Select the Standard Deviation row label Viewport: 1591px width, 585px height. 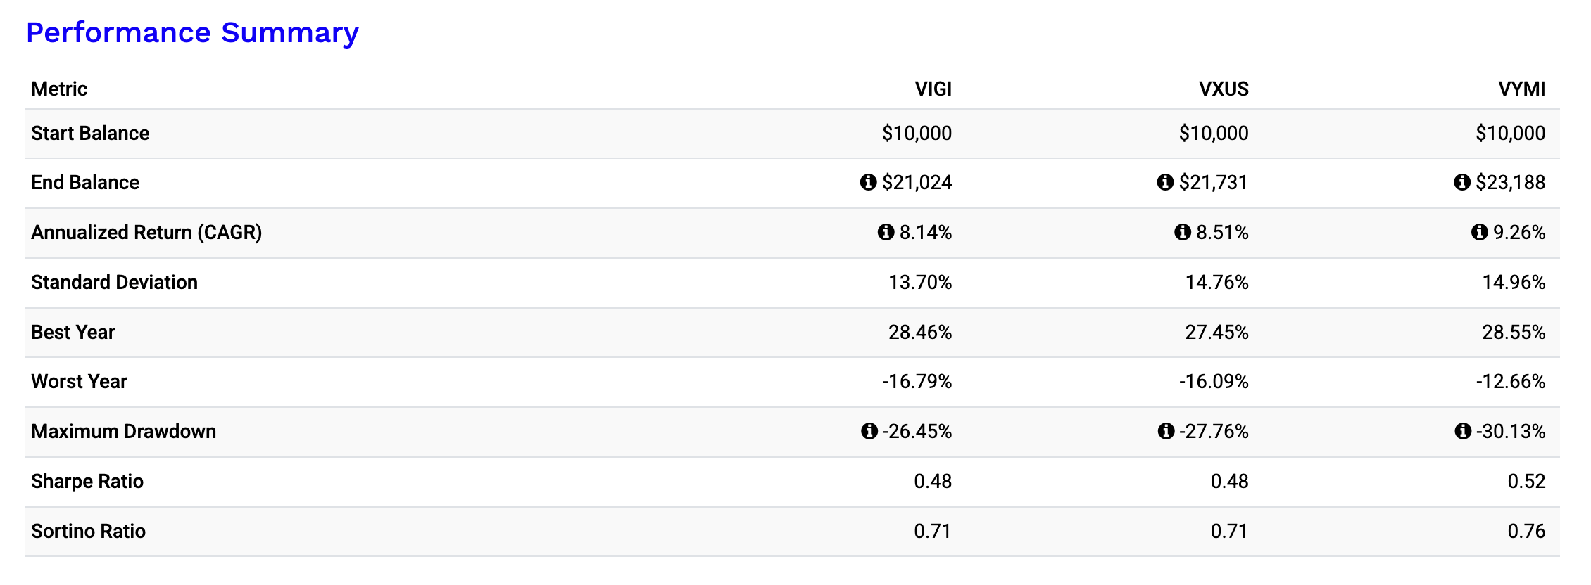click(114, 283)
